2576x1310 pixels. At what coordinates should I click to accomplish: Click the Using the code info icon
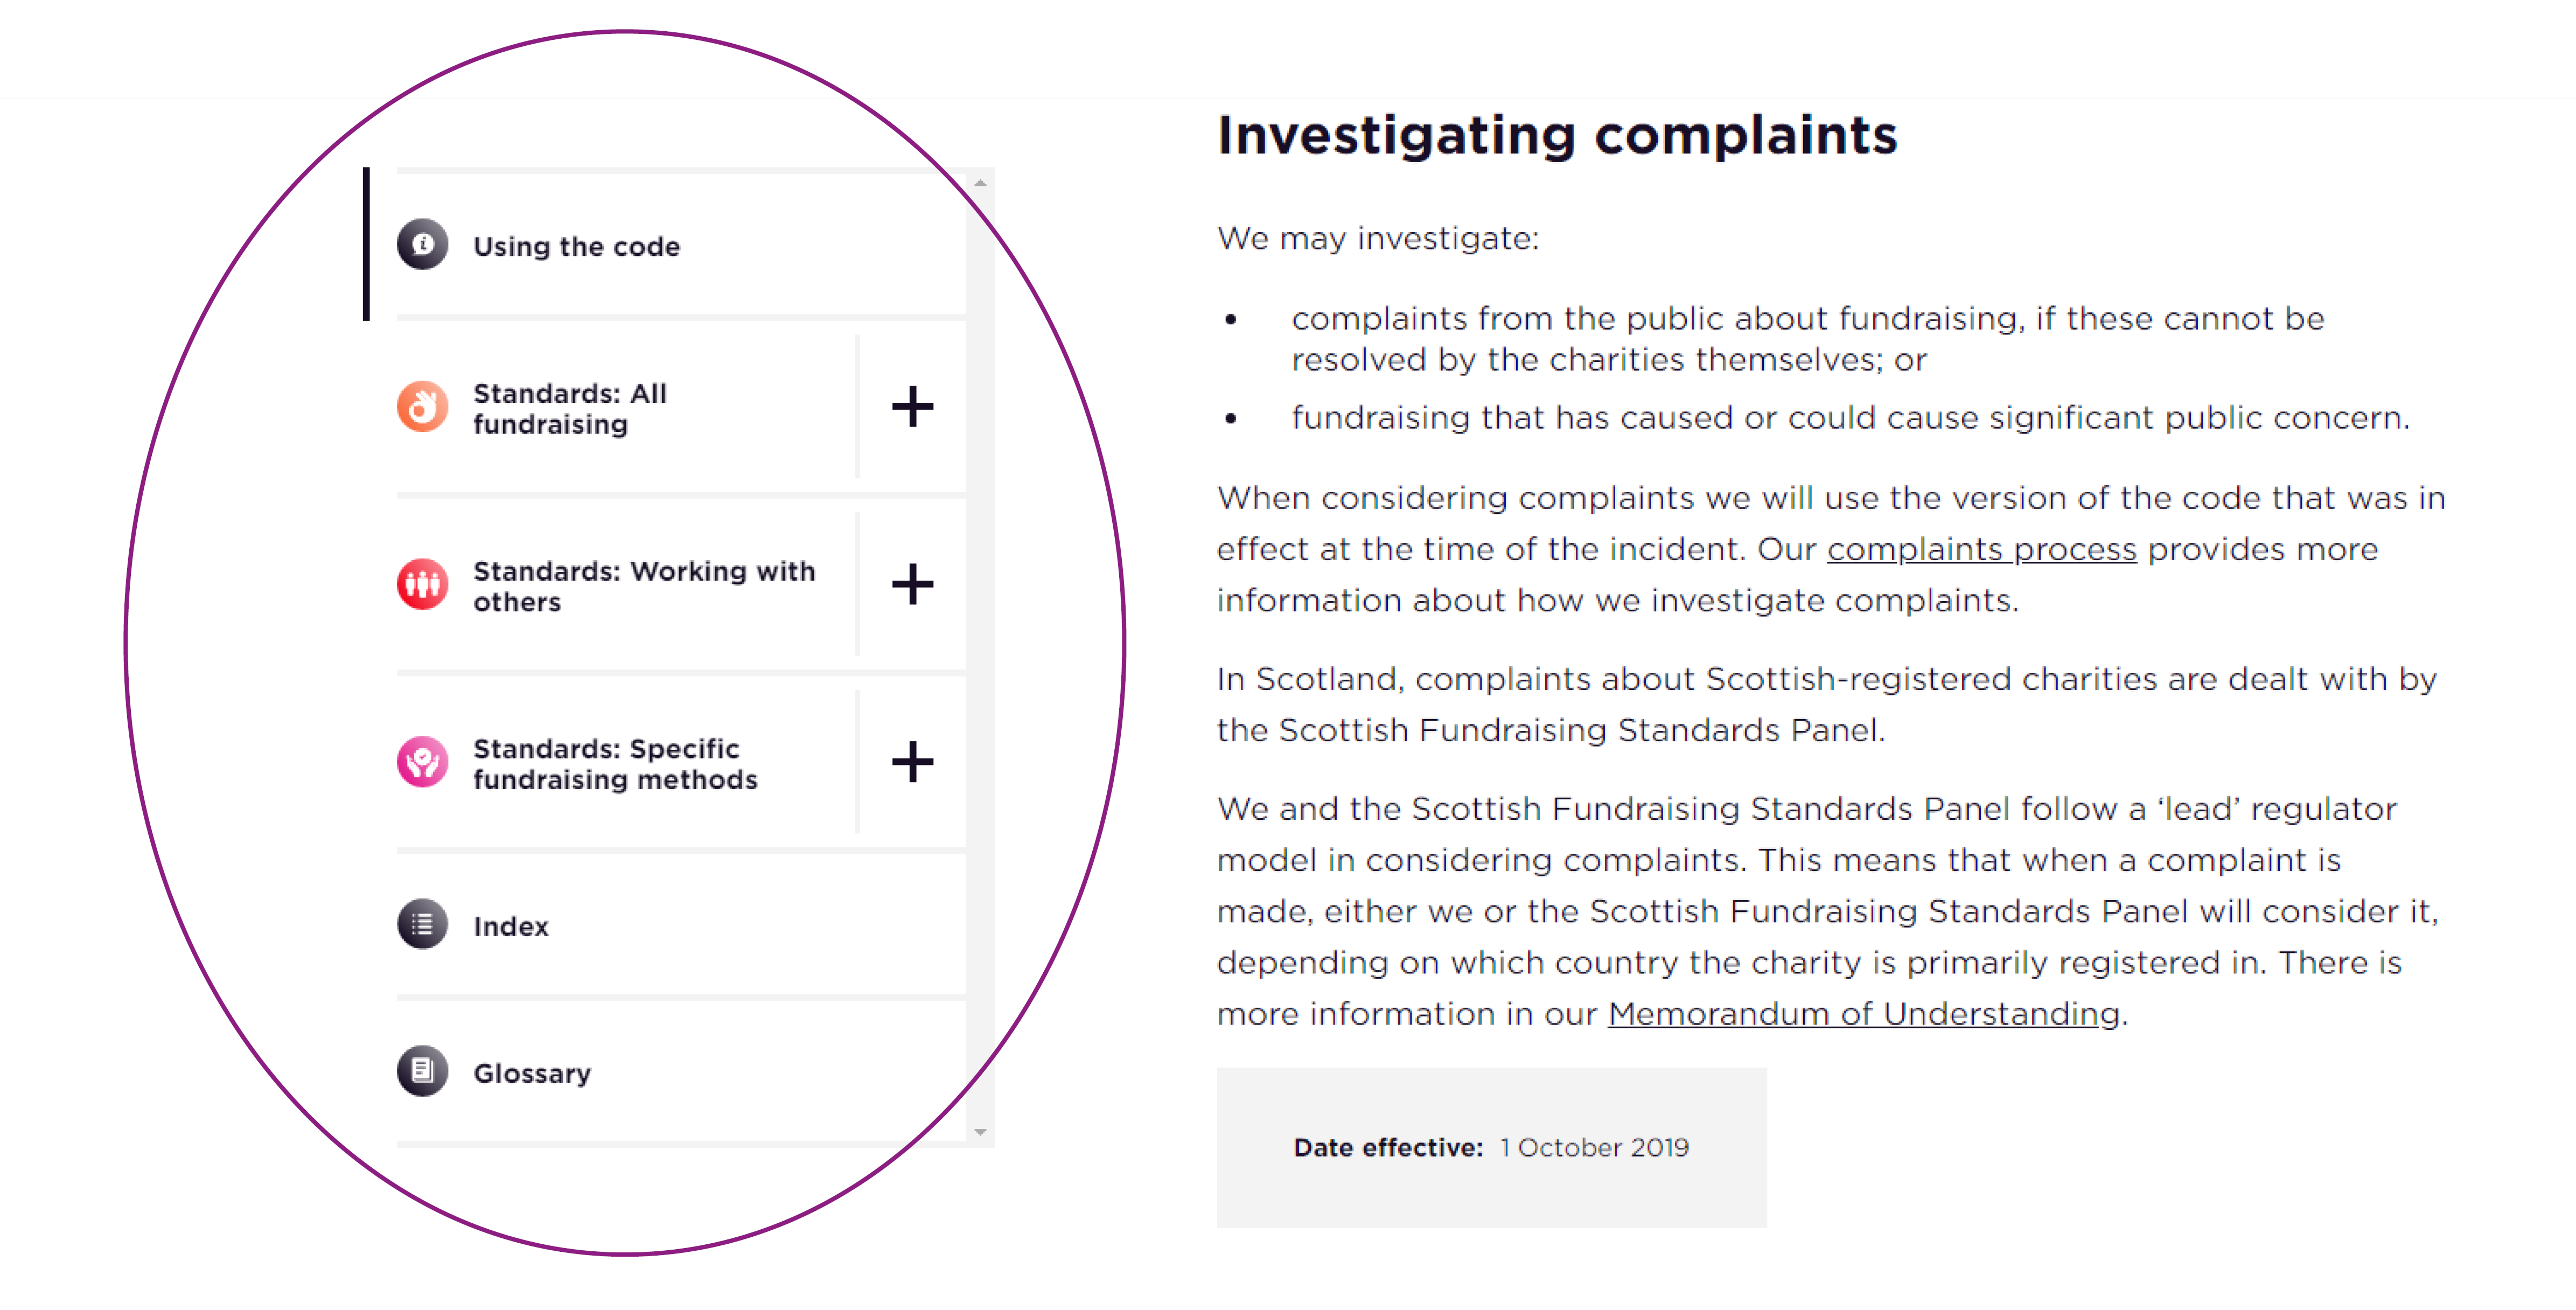point(422,245)
